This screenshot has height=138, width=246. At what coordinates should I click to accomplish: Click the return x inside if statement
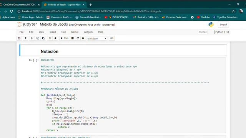coord(64,127)
